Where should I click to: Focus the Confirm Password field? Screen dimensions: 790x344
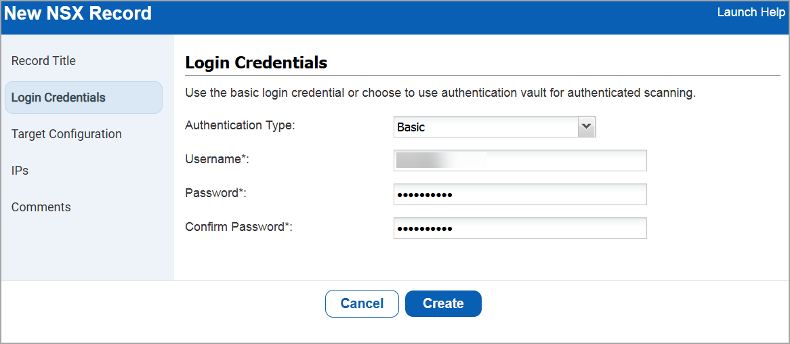[520, 228]
